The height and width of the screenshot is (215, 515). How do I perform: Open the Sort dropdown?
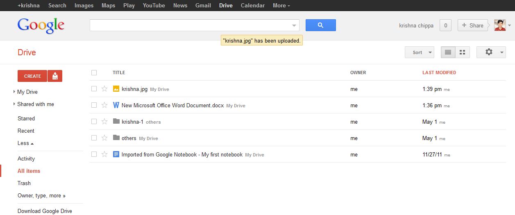pyautogui.click(x=419, y=52)
